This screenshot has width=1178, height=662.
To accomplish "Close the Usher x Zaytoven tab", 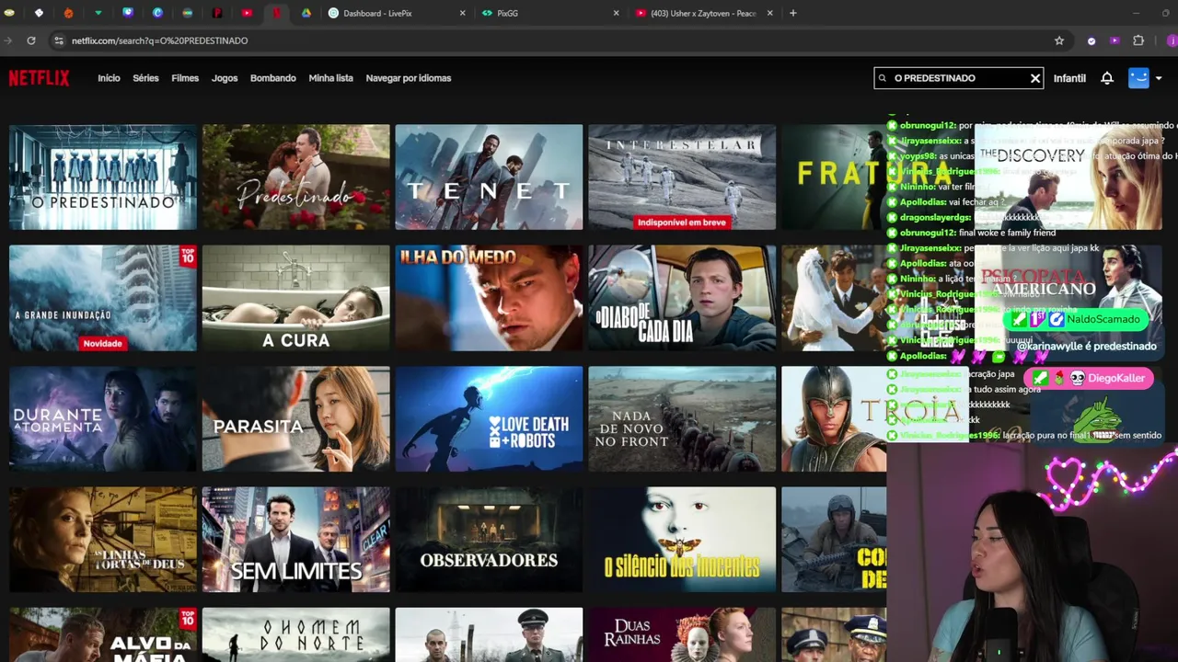I will (769, 13).
